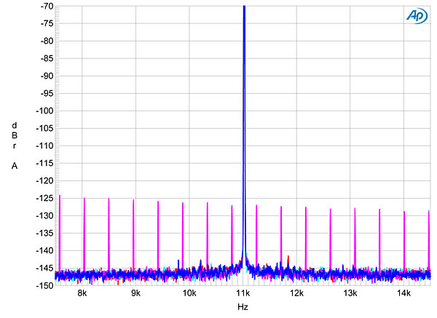Viewport: 437px width, 318px height.
Task: Select the 13k frequency axis label
Action: [350, 293]
